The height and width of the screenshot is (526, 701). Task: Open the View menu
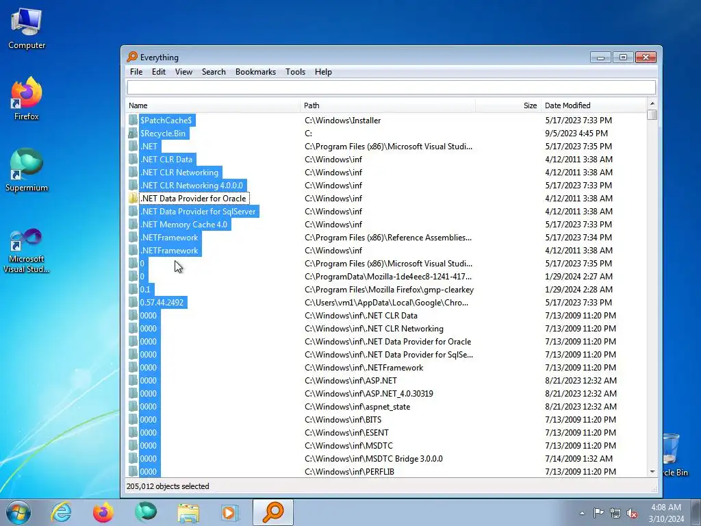(x=183, y=72)
